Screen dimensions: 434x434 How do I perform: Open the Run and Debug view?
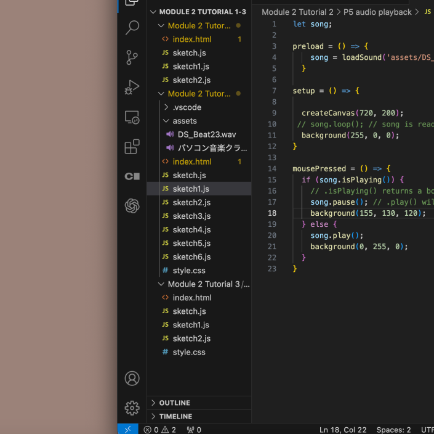(x=132, y=88)
